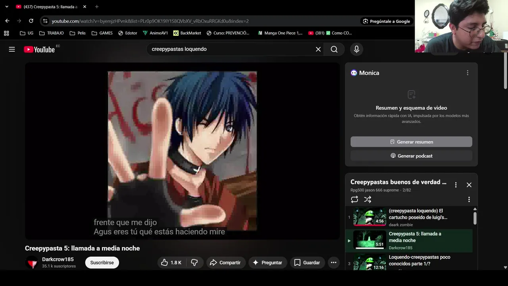Click Generar podcast in Monica
This screenshot has height=286, width=508.
pyautogui.click(x=411, y=156)
